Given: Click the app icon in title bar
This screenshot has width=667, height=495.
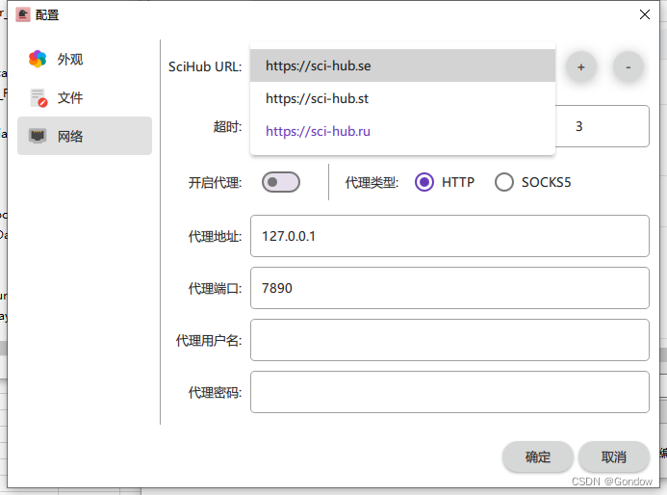Looking at the screenshot, I should [23, 14].
